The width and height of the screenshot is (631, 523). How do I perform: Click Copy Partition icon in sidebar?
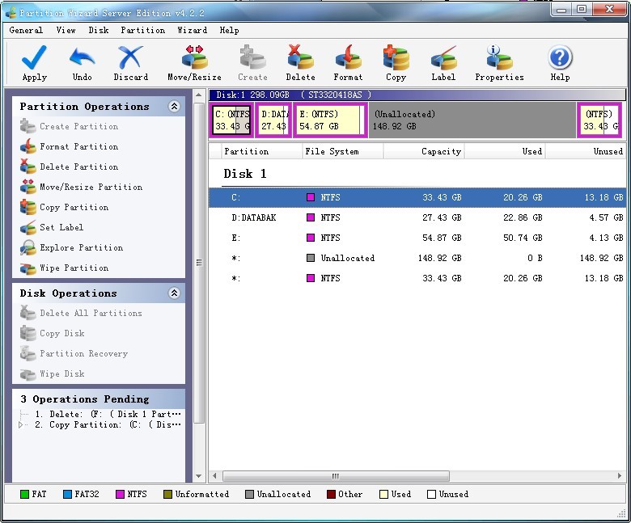coord(28,207)
